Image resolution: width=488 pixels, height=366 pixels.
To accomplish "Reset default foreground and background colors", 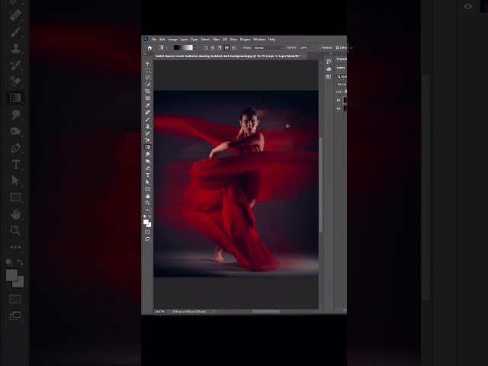I will coord(145,217).
